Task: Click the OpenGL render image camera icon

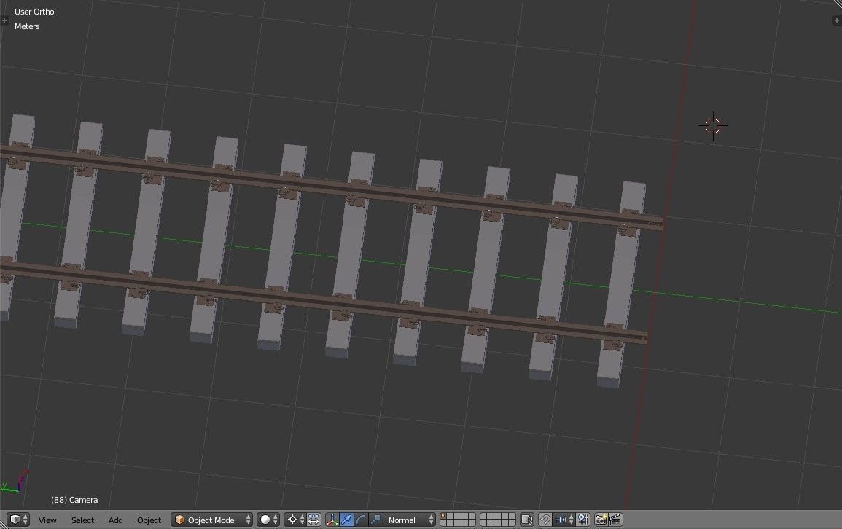Action: tap(601, 520)
